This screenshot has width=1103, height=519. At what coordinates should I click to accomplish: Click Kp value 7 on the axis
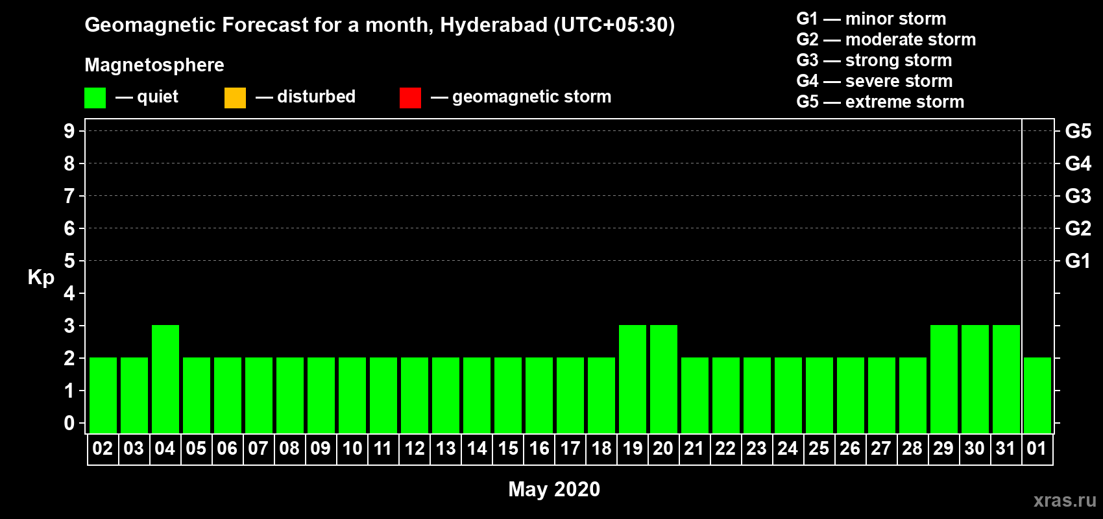69,196
